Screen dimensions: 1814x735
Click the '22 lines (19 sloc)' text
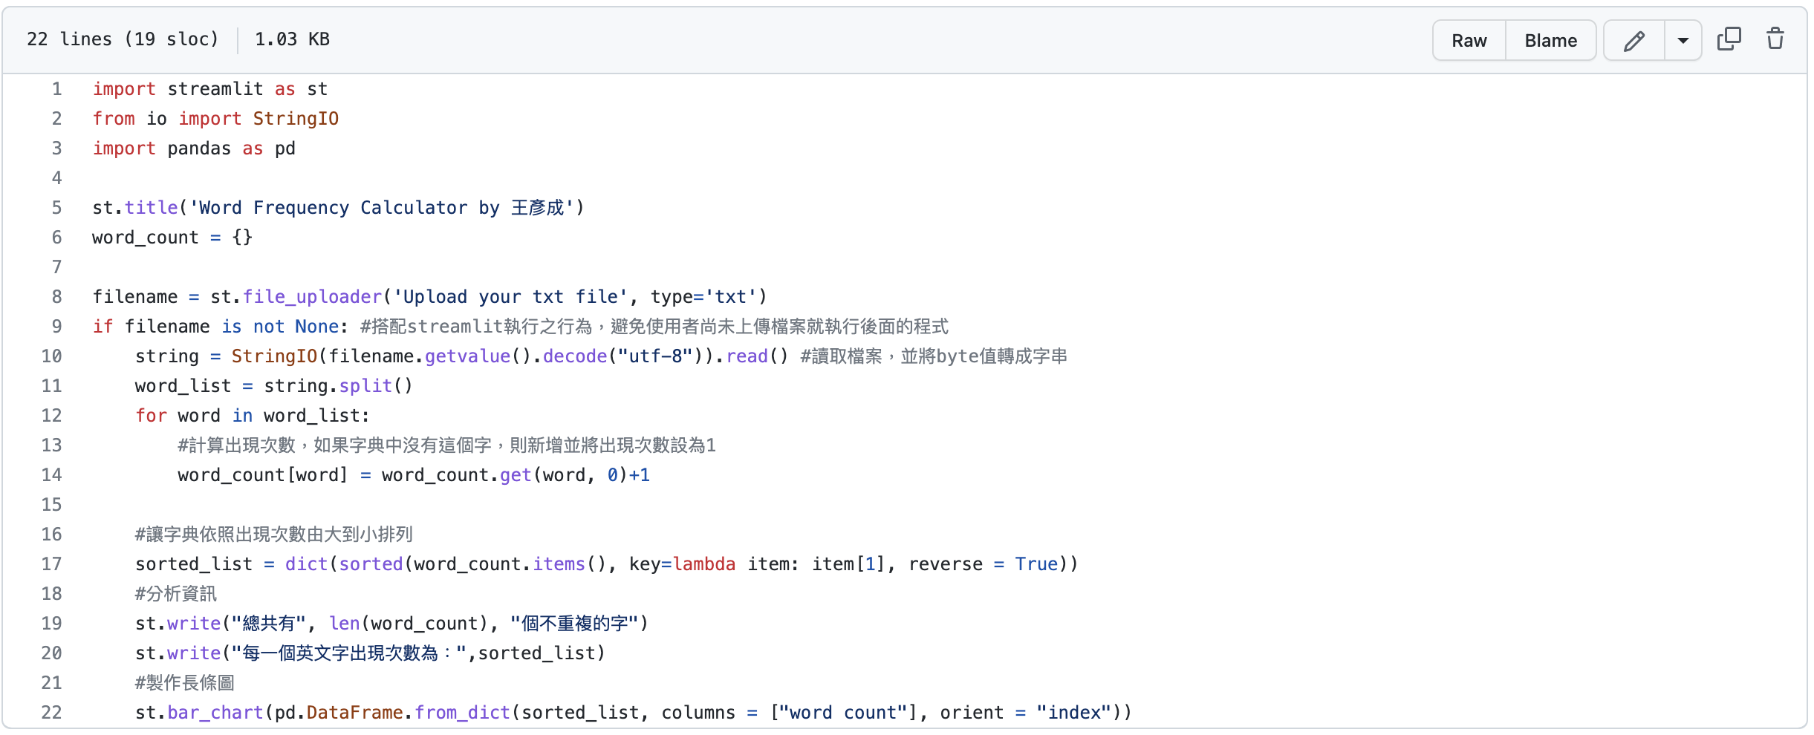[x=123, y=39]
